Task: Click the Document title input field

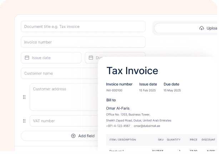Action: click(83, 26)
